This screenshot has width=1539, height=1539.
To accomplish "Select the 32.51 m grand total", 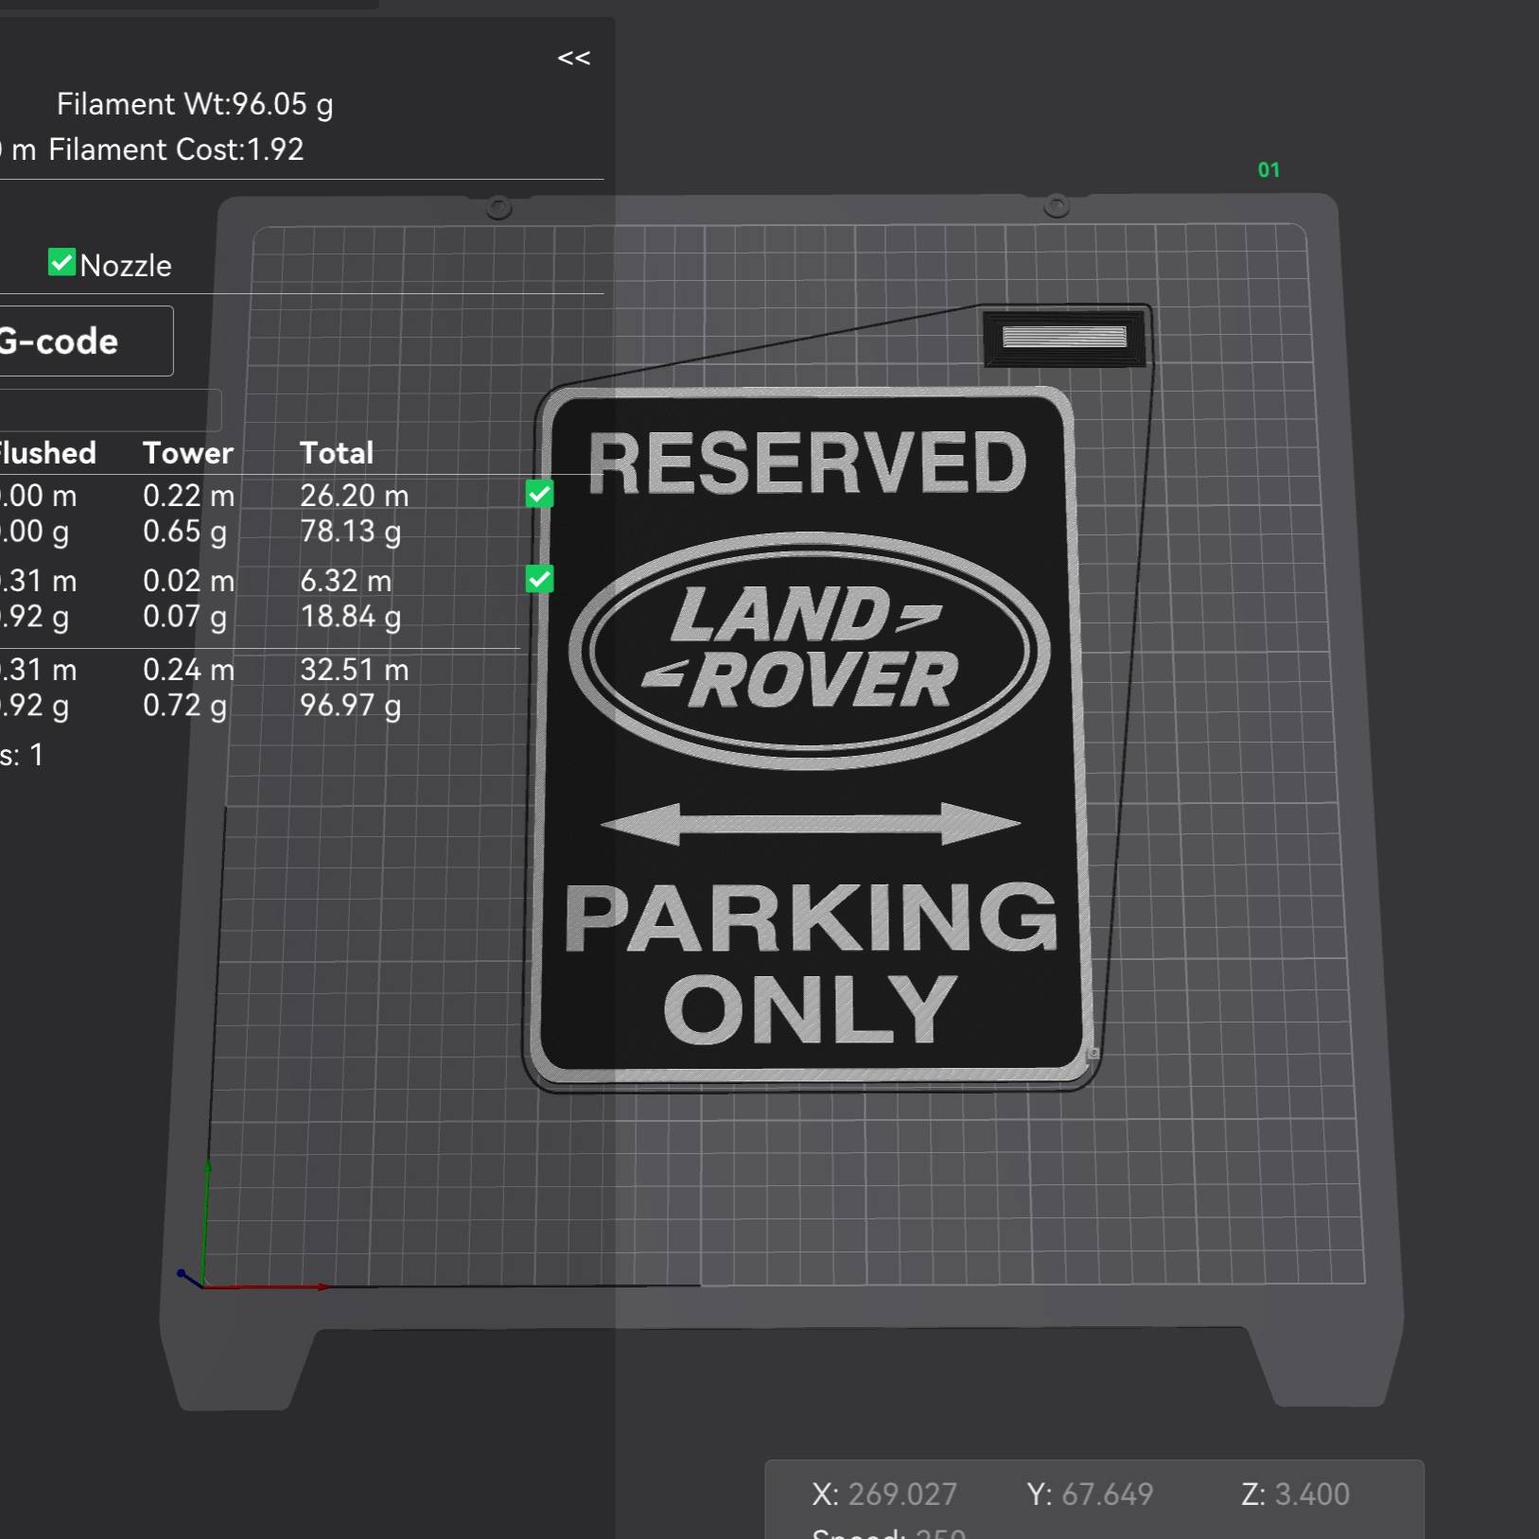I will [x=355, y=670].
